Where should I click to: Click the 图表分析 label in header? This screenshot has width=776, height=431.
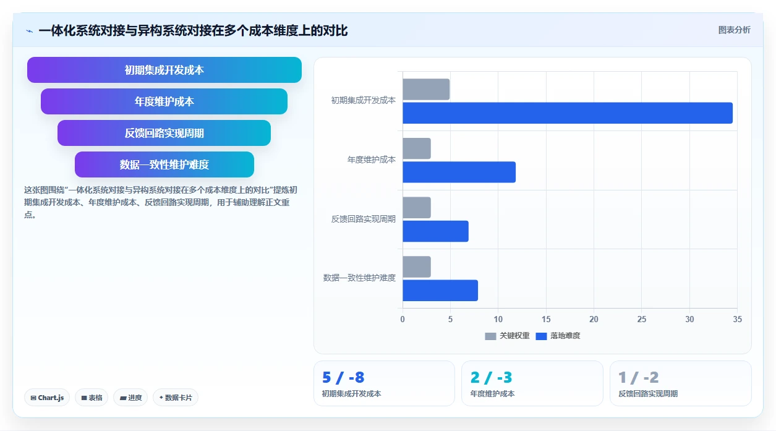coord(734,30)
